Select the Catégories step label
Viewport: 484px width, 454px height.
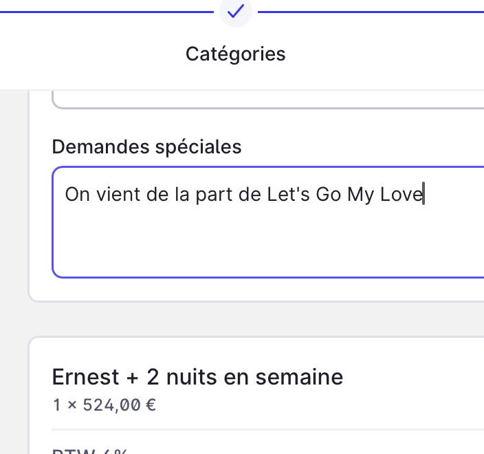(x=236, y=54)
